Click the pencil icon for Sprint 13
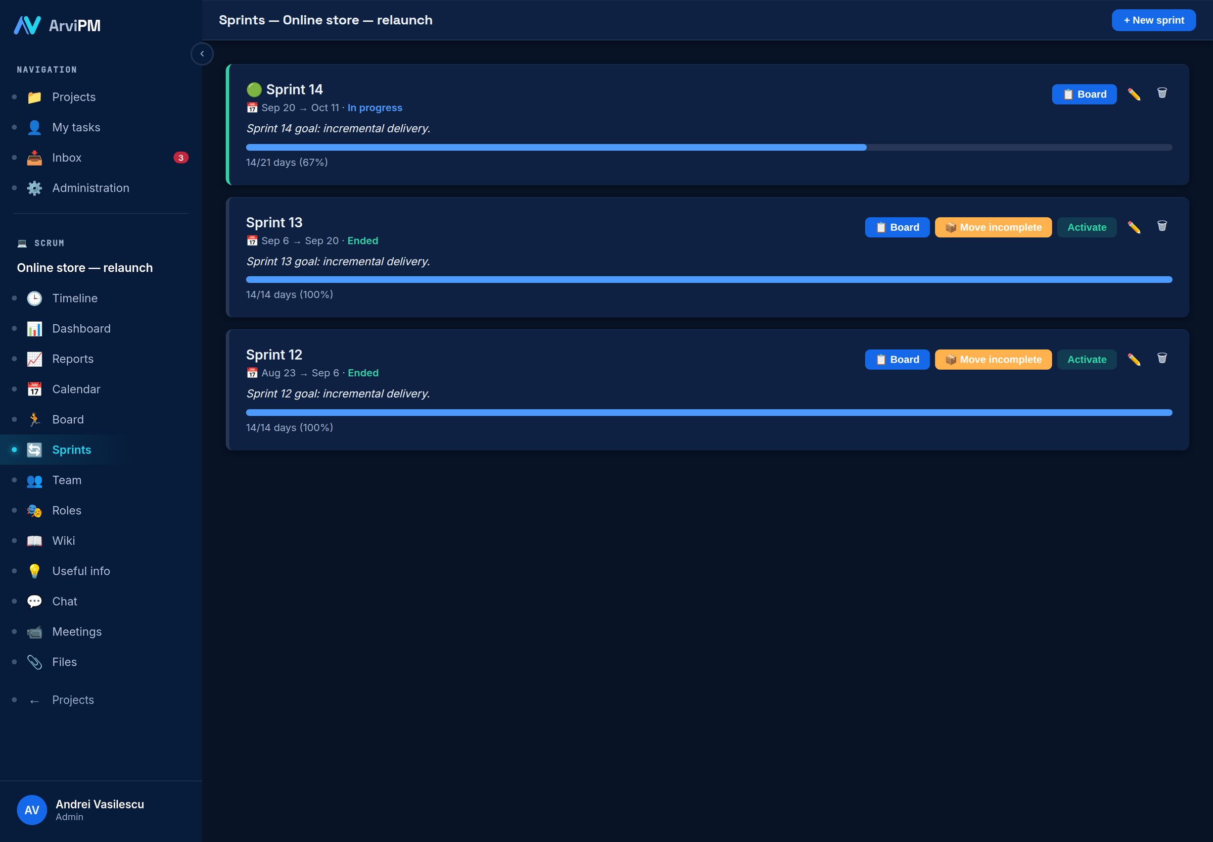The image size is (1213, 842). pyautogui.click(x=1134, y=227)
